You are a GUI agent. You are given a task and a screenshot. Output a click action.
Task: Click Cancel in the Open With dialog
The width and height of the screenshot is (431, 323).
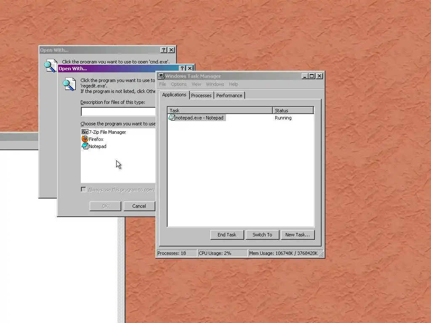pyautogui.click(x=139, y=206)
